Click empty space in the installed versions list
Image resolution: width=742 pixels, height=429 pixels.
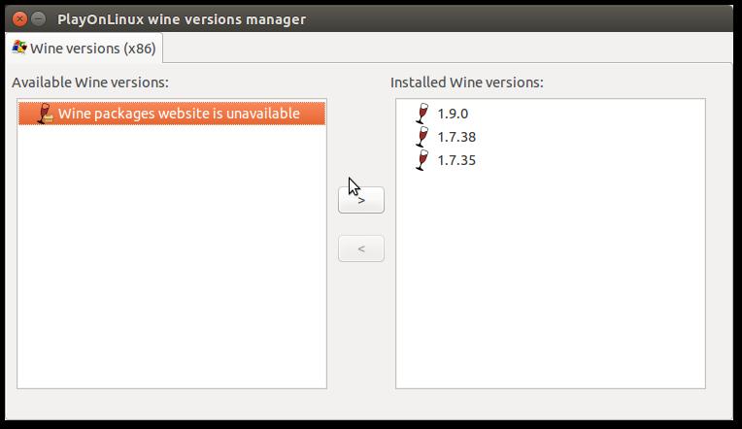pos(550,281)
